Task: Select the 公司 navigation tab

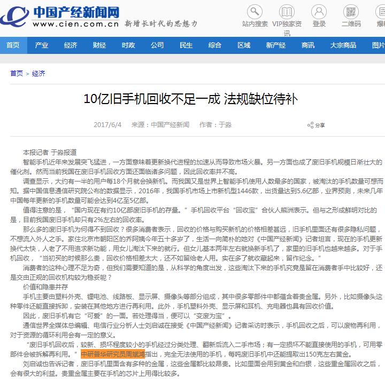Action: click(157, 45)
